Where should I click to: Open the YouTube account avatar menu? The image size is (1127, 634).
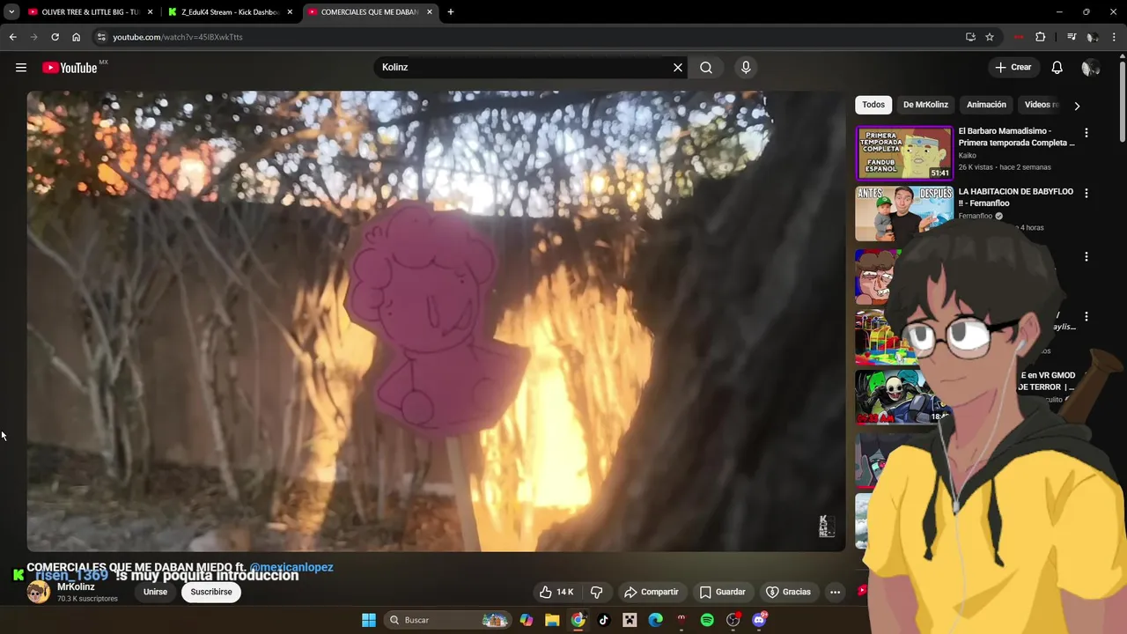pos(1091,68)
